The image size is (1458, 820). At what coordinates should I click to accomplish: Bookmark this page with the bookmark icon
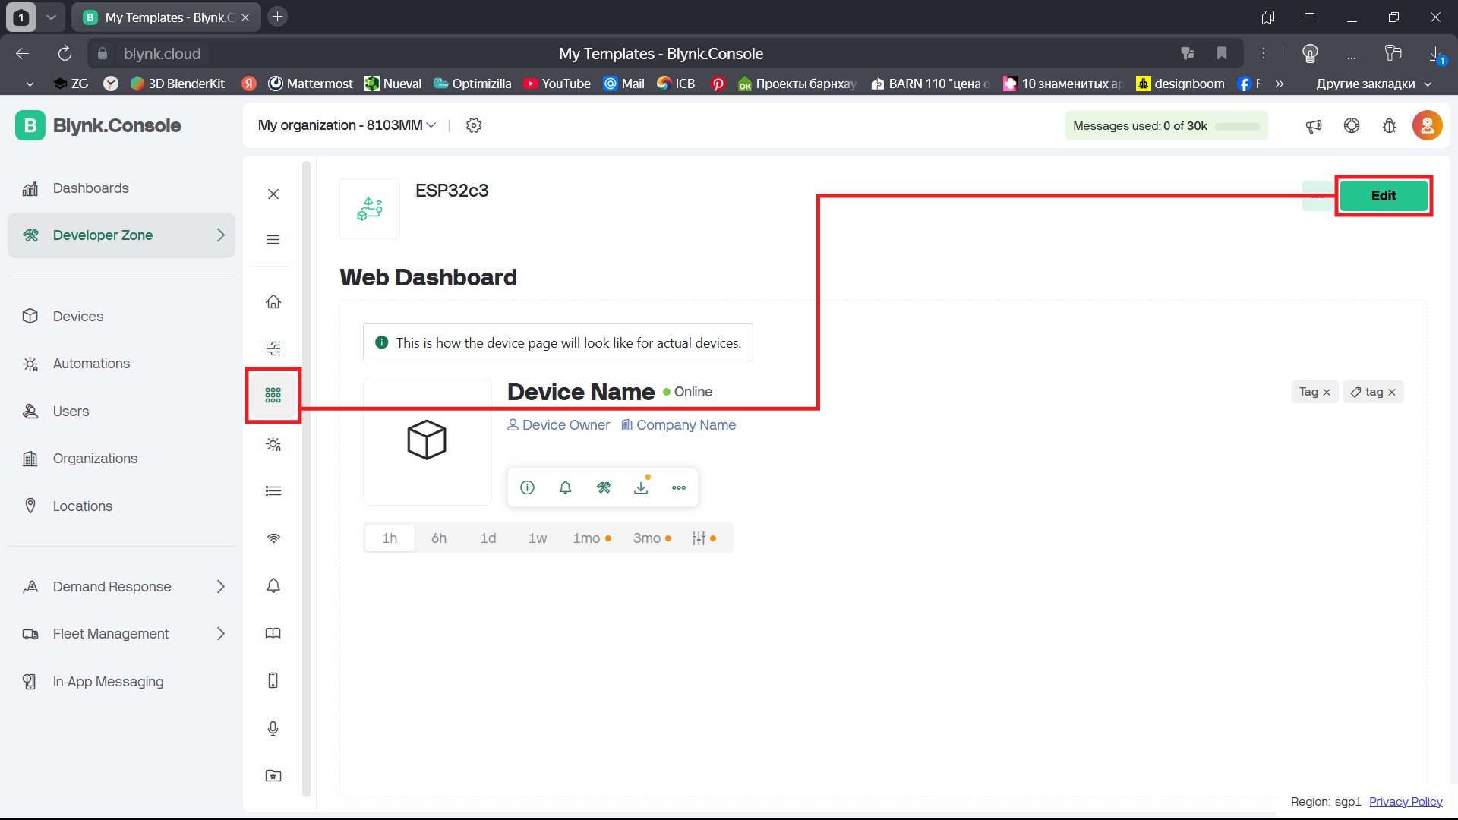(1222, 53)
